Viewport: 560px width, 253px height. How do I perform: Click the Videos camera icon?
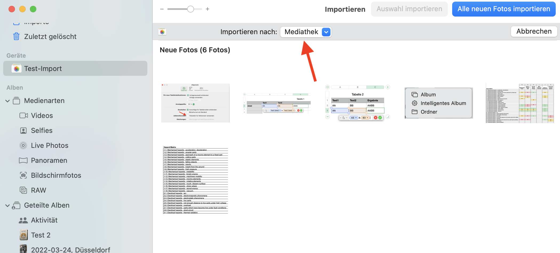(x=23, y=116)
